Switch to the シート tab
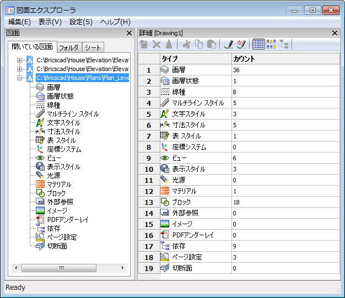This screenshot has height=298, width=345. [x=93, y=47]
